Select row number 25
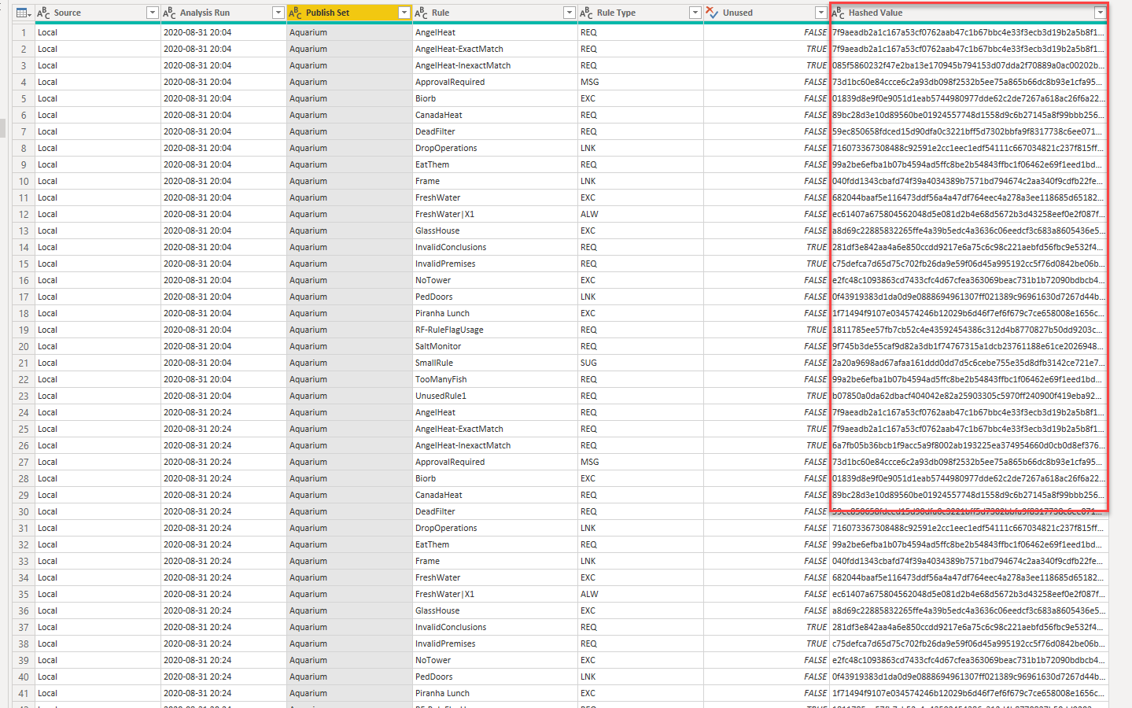The height and width of the screenshot is (708, 1132). tap(24, 429)
